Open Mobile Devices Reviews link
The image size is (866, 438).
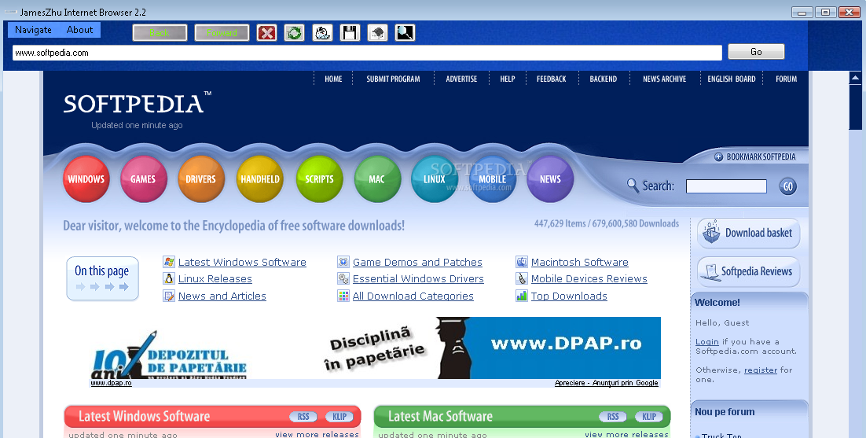[589, 279]
